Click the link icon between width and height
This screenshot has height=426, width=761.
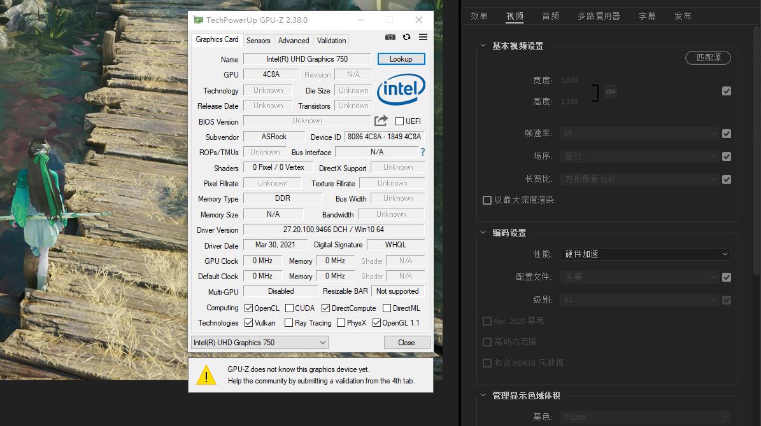pyautogui.click(x=610, y=91)
